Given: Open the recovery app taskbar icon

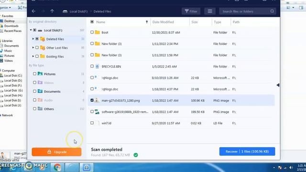Looking at the screenshot, I should tap(87, 167).
